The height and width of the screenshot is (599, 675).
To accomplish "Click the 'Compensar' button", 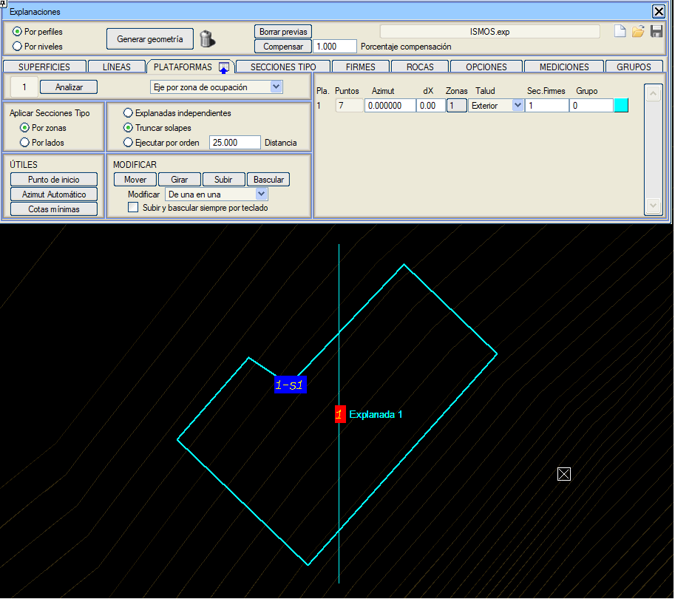I will point(283,46).
